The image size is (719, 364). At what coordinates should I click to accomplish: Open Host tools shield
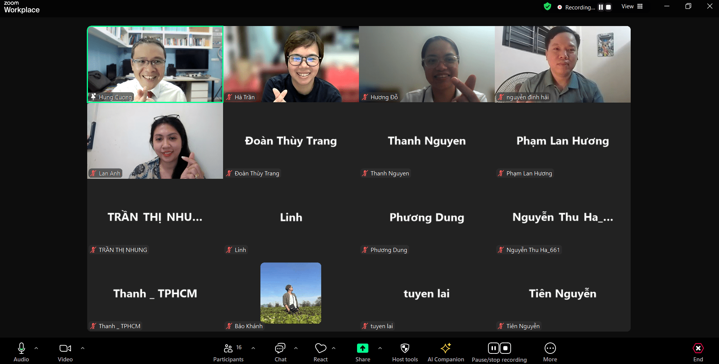point(405,352)
